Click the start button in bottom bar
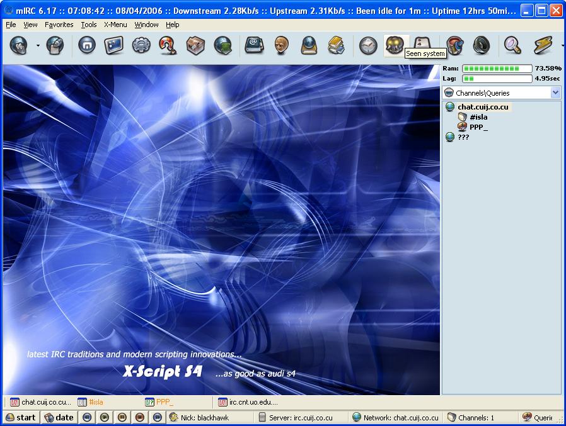 click(21, 417)
